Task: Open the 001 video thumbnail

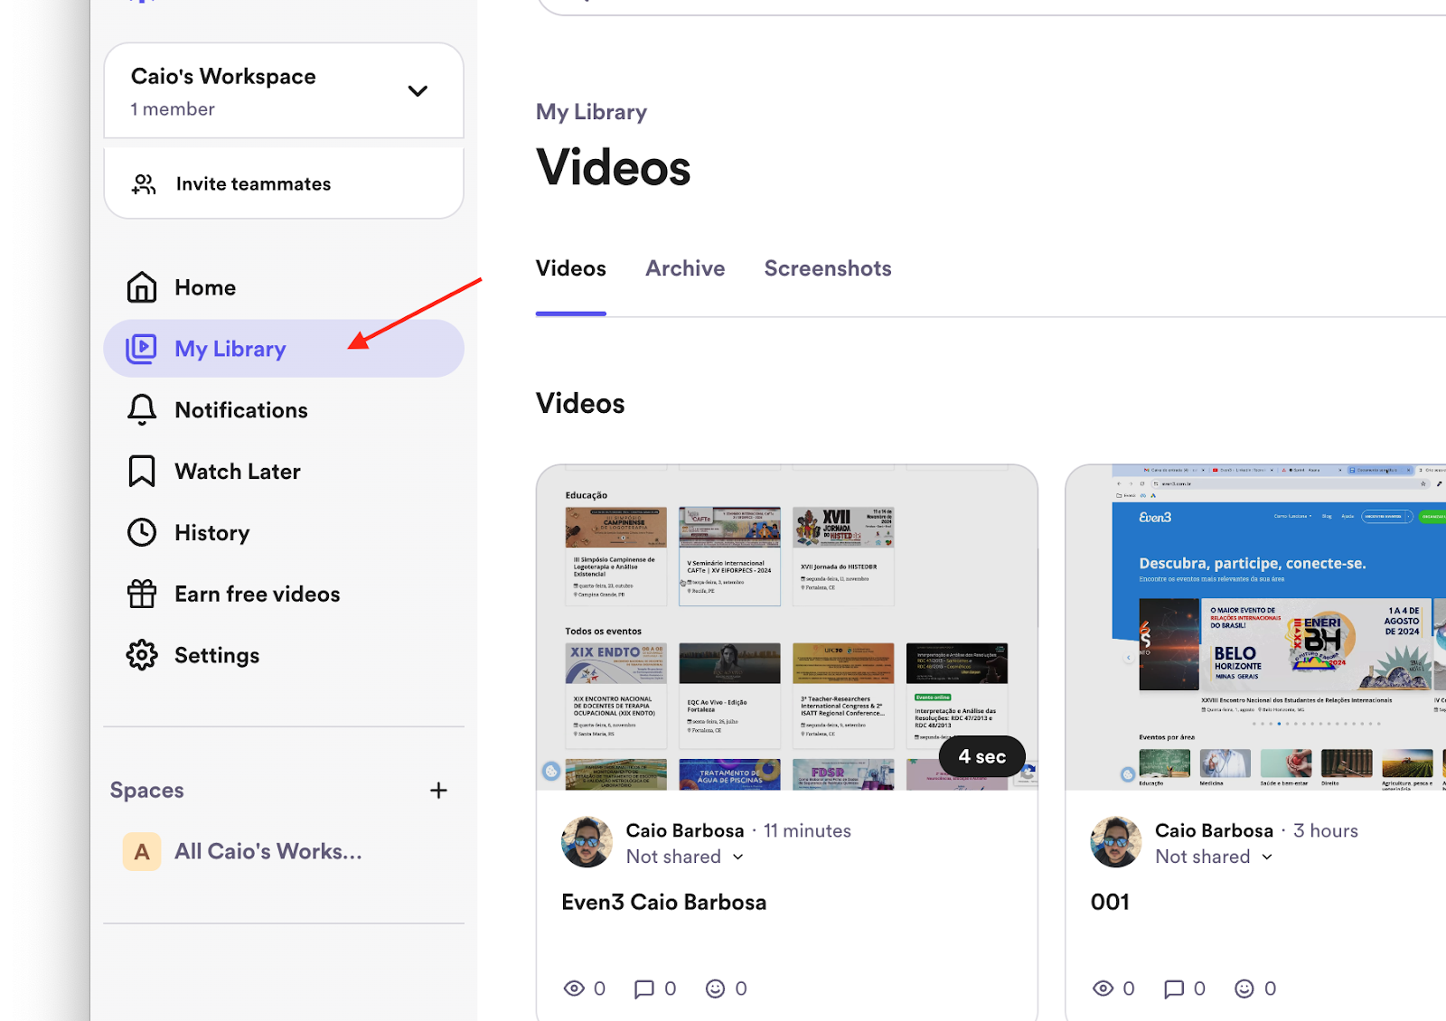Action: click(1256, 628)
